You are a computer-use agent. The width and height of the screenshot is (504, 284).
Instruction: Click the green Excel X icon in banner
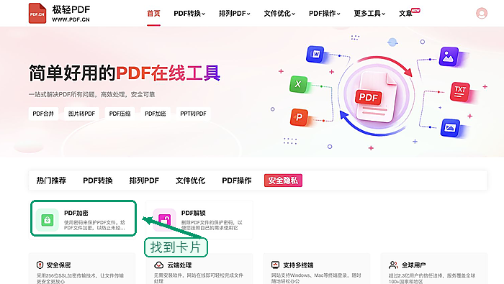(299, 84)
